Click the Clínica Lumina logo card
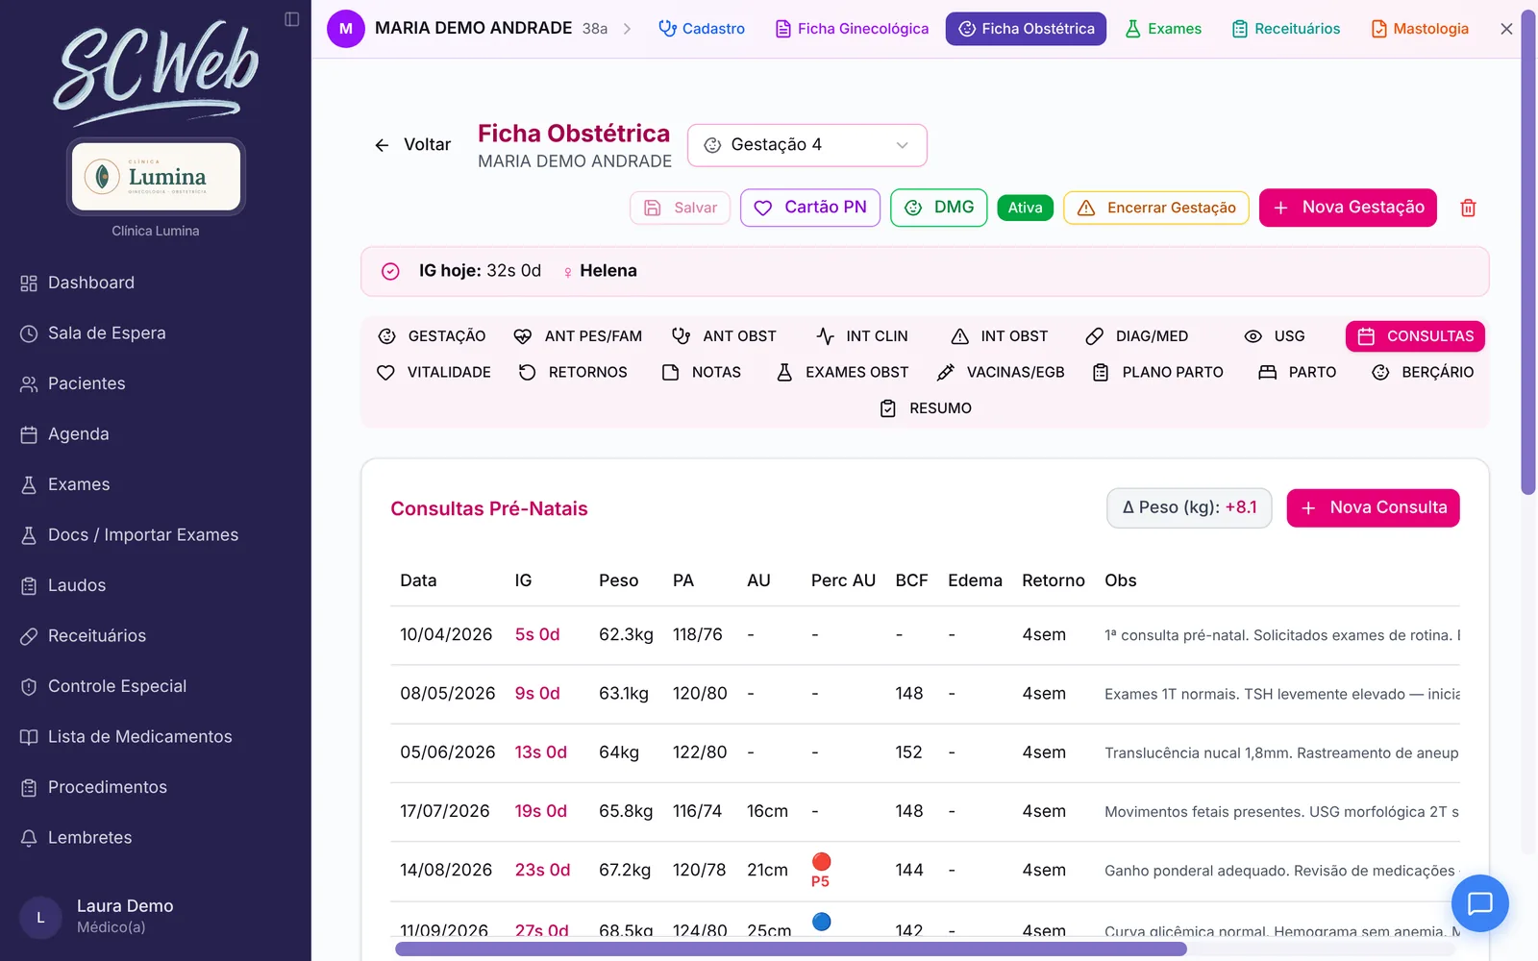The height and width of the screenshot is (961, 1538). [156, 177]
